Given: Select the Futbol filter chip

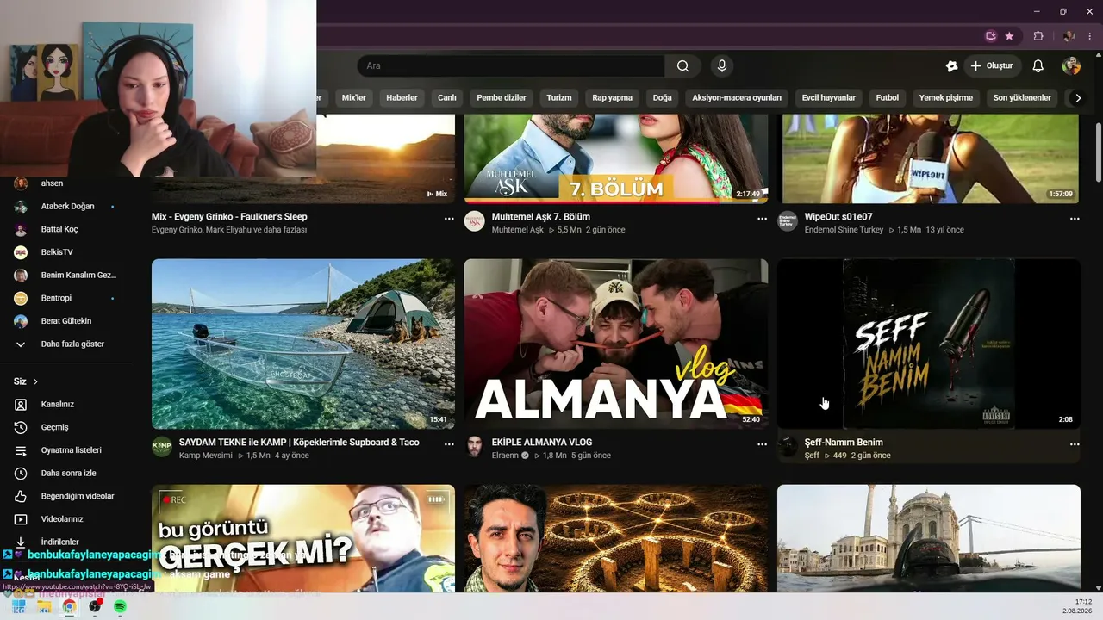Looking at the screenshot, I should [888, 98].
